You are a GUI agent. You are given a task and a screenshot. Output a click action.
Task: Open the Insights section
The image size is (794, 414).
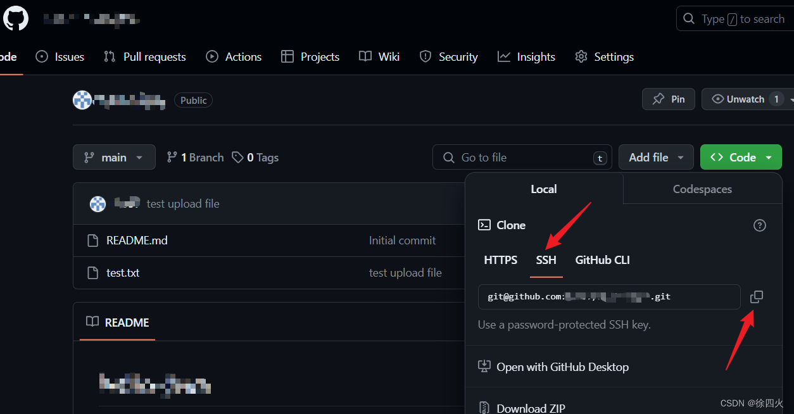526,56
